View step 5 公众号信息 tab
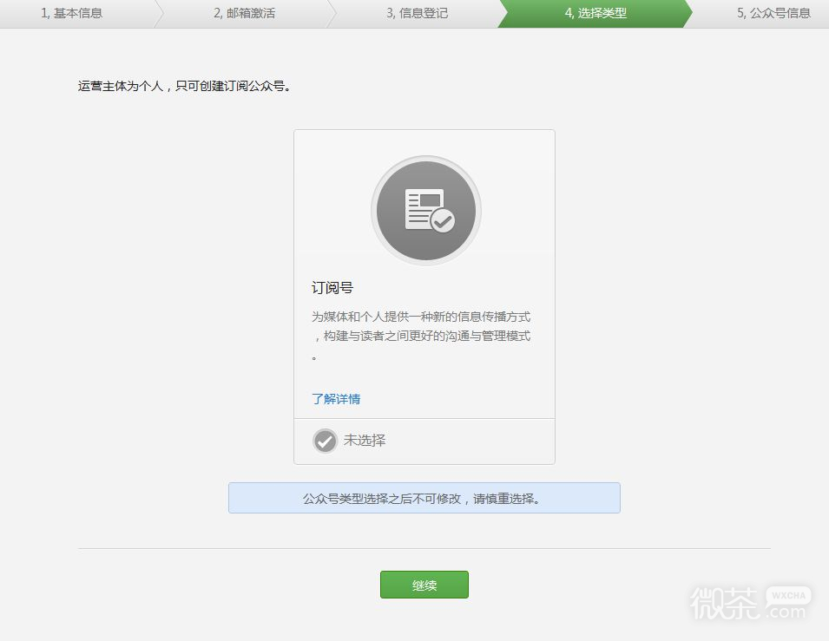Screen dimensions: 829x641 click(774, 14)
